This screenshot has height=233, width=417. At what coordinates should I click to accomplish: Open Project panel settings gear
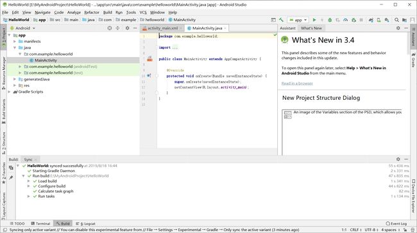pos(128,28)
